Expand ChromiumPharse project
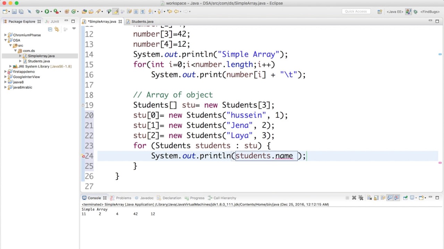 [5, 35]
